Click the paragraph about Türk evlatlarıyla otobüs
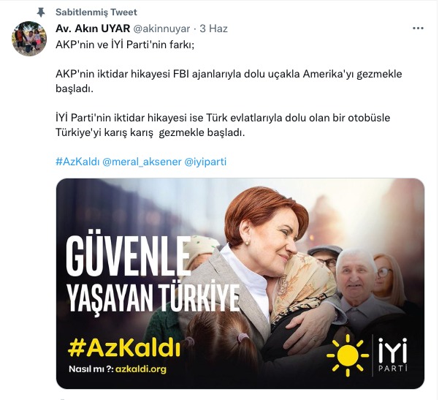Image resolution: width=439 pixels, height=400 pixels. 223,125
